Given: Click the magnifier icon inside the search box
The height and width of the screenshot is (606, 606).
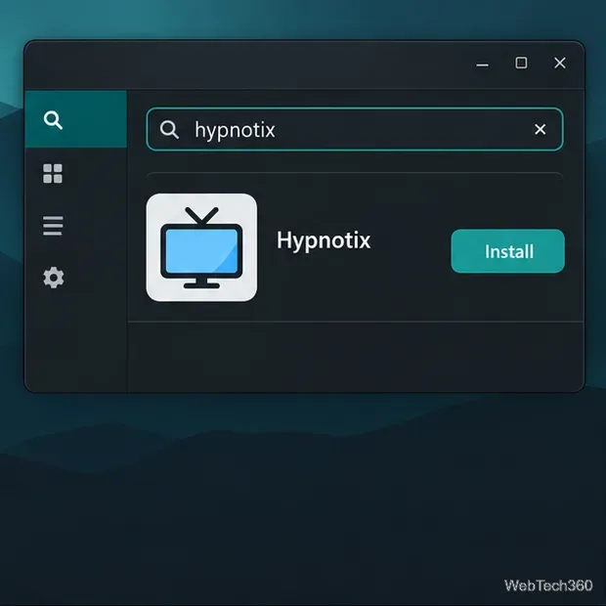Looking at the screenshot, I should pos(169,129).
